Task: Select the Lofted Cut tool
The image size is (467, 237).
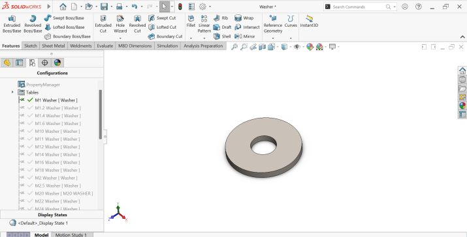Action: (163, 27)
